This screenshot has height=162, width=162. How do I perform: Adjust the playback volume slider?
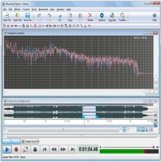point(128,147)
